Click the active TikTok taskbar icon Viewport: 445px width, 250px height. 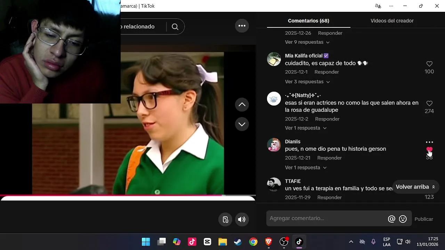[x=299, y=242]
